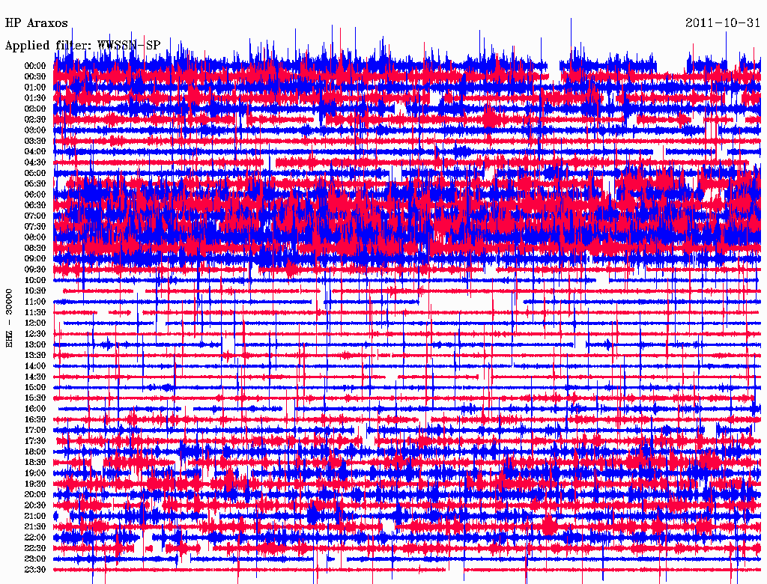Select the 22:30 time label
Viewport: 767px width, 584px height.
point(35,548)
